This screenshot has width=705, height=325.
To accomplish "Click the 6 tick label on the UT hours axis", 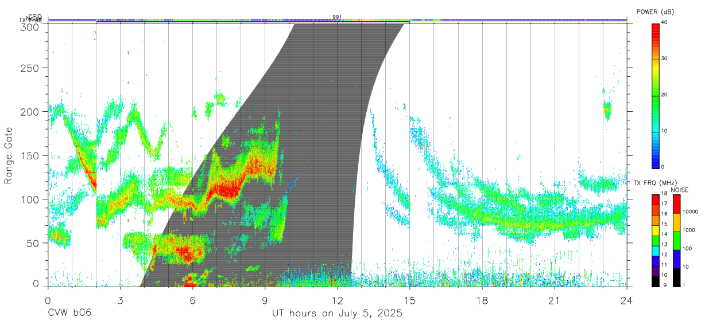I will tap(192, 300).
